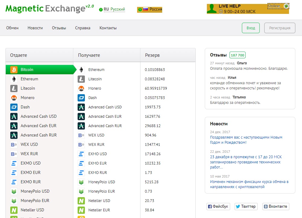Viewport: 302px width, 218px height.
Task: Click the Litecoin icon in the Получаете column
Action: tap(81, 79)
